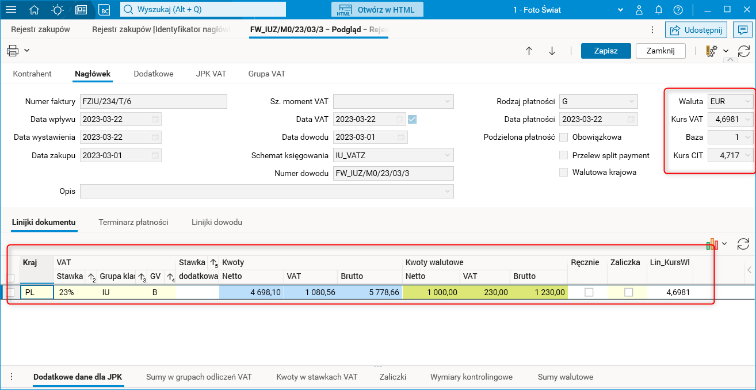Open Rodzaj płatności dropdown
The width and height of the screenshot is (756, 390).
[x=632, y=102]
